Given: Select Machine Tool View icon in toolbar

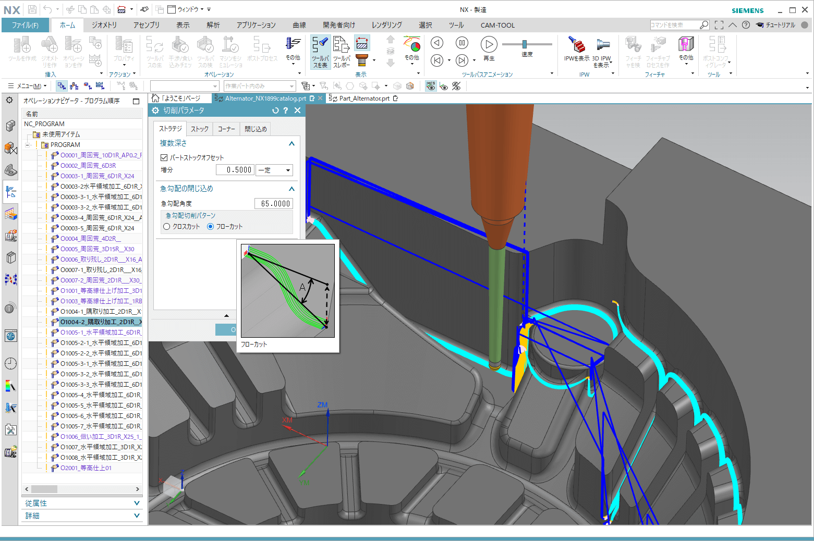Looking at the screenshot, I should (x=75, y=86).
